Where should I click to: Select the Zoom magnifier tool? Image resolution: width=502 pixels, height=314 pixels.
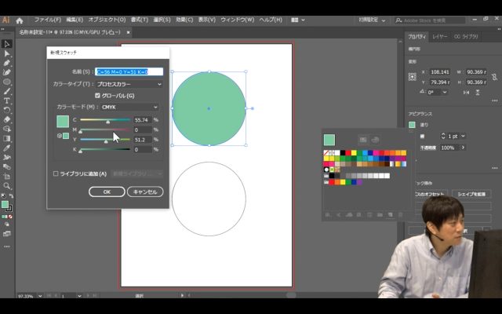pos(6,185)
